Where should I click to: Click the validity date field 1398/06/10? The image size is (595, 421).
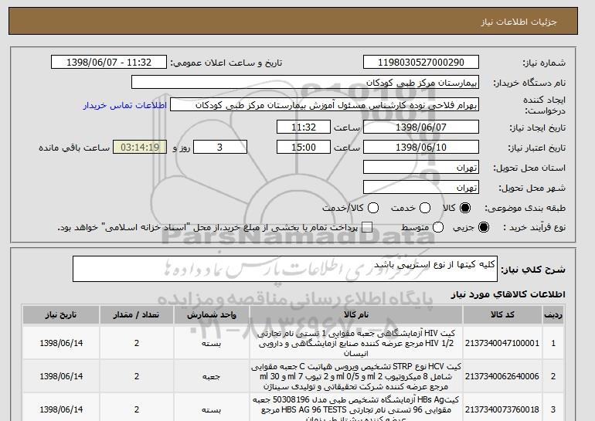point(421,148)
